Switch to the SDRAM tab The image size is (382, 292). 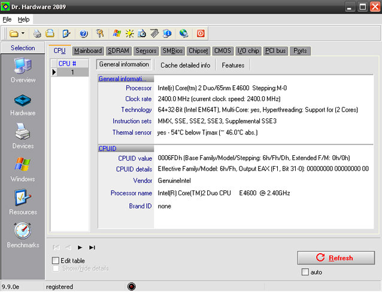tap(119, 51)
